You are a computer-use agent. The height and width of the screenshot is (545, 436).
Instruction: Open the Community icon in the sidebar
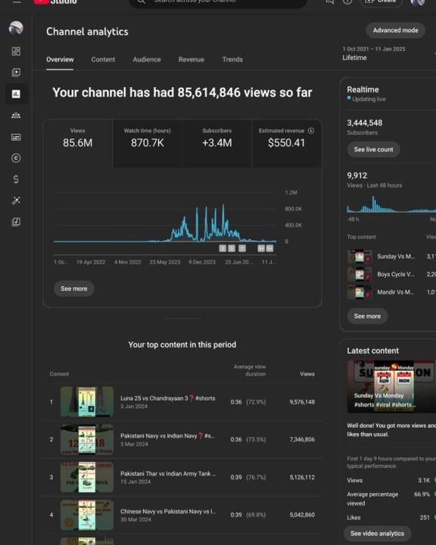coord(16,115)
